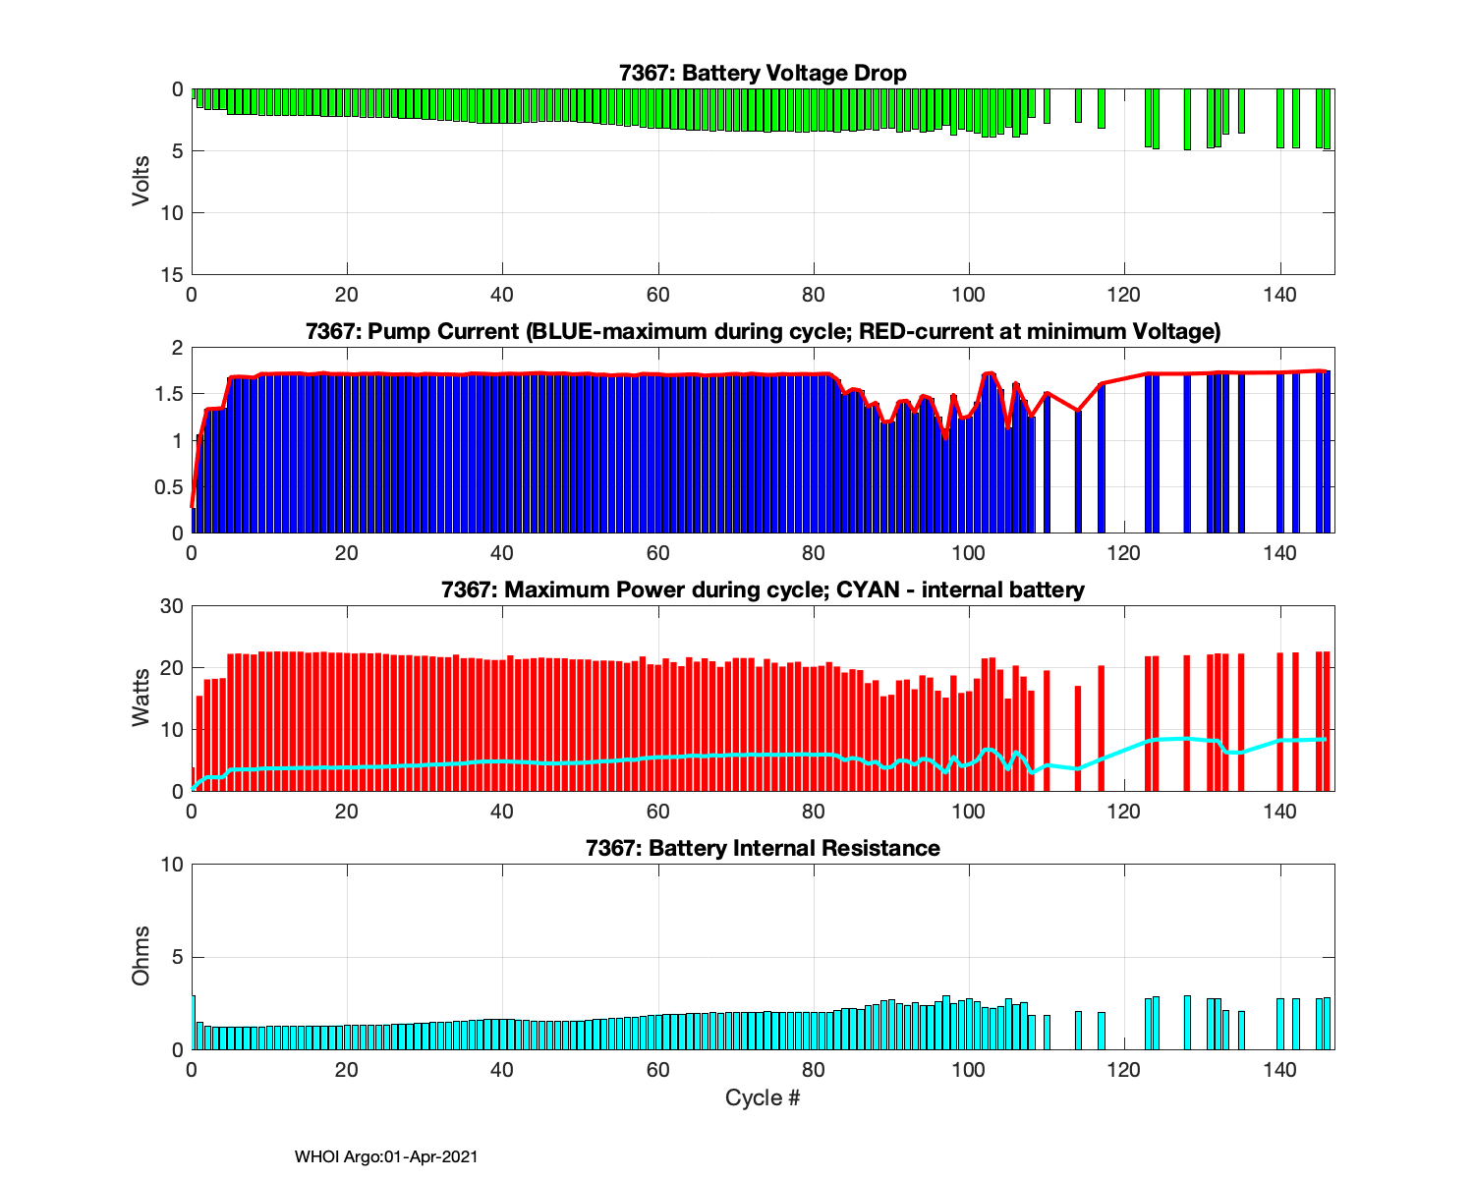
Task: Click the 15 tick on Volts axis
Action: pos(173,274)
